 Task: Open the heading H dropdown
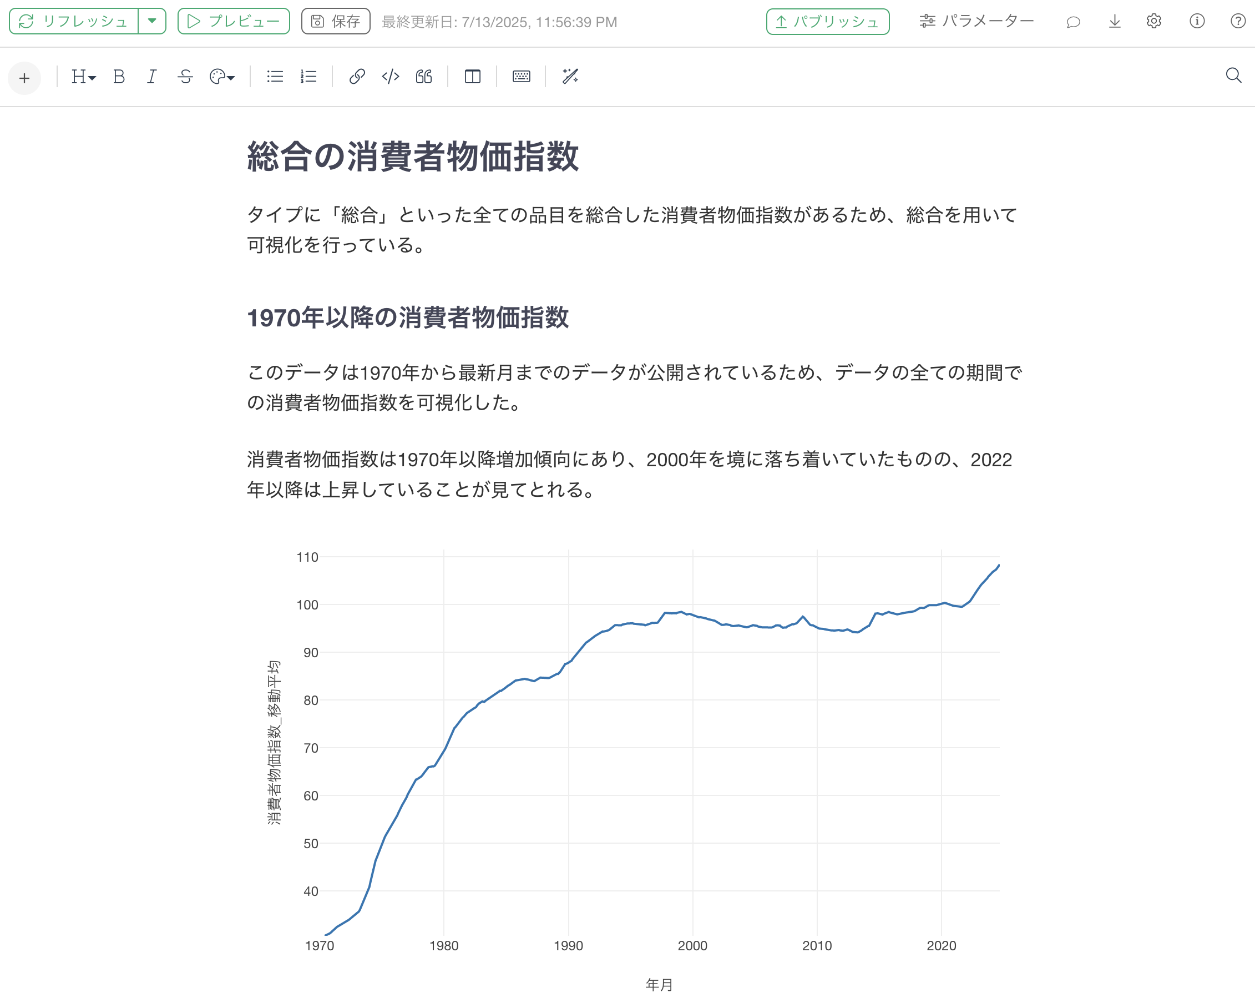click(83, 77)
